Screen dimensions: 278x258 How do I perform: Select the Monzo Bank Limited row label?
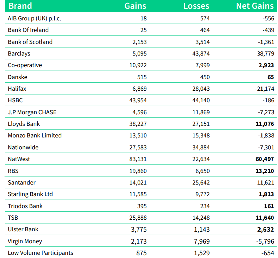pyautogui.click(x=35, y=136)
